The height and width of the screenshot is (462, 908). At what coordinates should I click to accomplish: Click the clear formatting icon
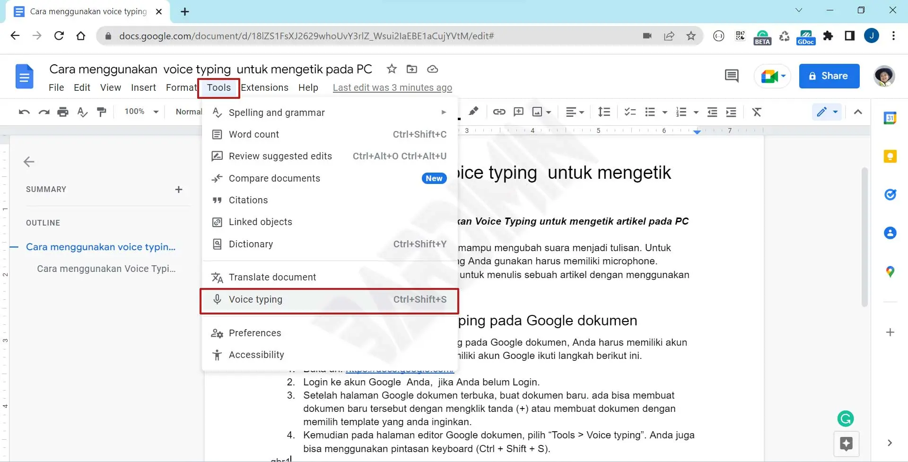click(757, 112)
